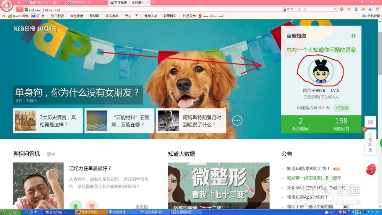382x215 pixels.
Task: Open the headline 单身狗，你为什么没有女朋友？
Action: (x=77, y=93)
